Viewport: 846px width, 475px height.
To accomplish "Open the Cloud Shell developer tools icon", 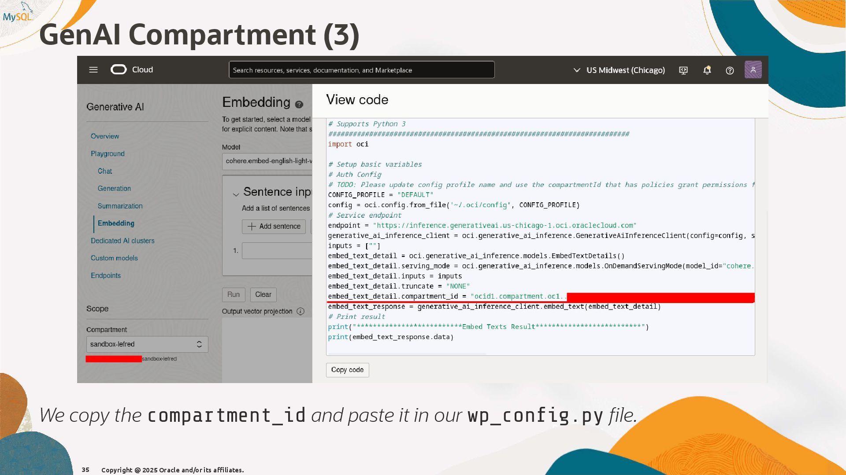I will pos(683,70).
